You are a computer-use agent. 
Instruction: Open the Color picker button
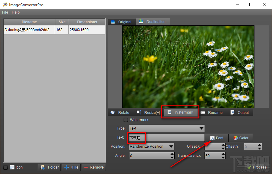pos(241,138)
